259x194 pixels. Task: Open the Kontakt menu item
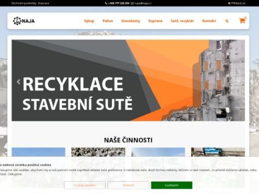click(x=209, y=21)
